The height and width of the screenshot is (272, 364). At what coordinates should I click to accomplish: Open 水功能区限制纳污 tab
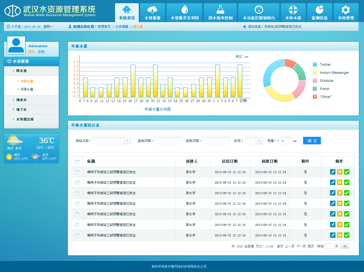259,12
